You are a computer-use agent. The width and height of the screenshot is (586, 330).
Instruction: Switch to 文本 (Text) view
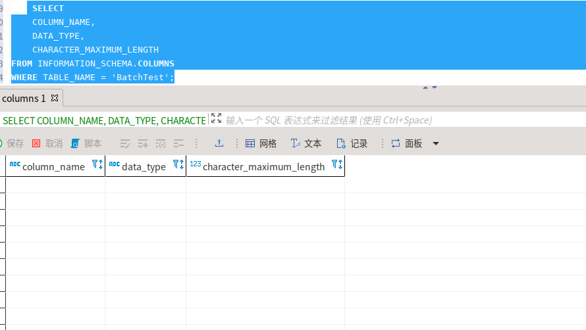pyautogui.click(x=306, y=143)
